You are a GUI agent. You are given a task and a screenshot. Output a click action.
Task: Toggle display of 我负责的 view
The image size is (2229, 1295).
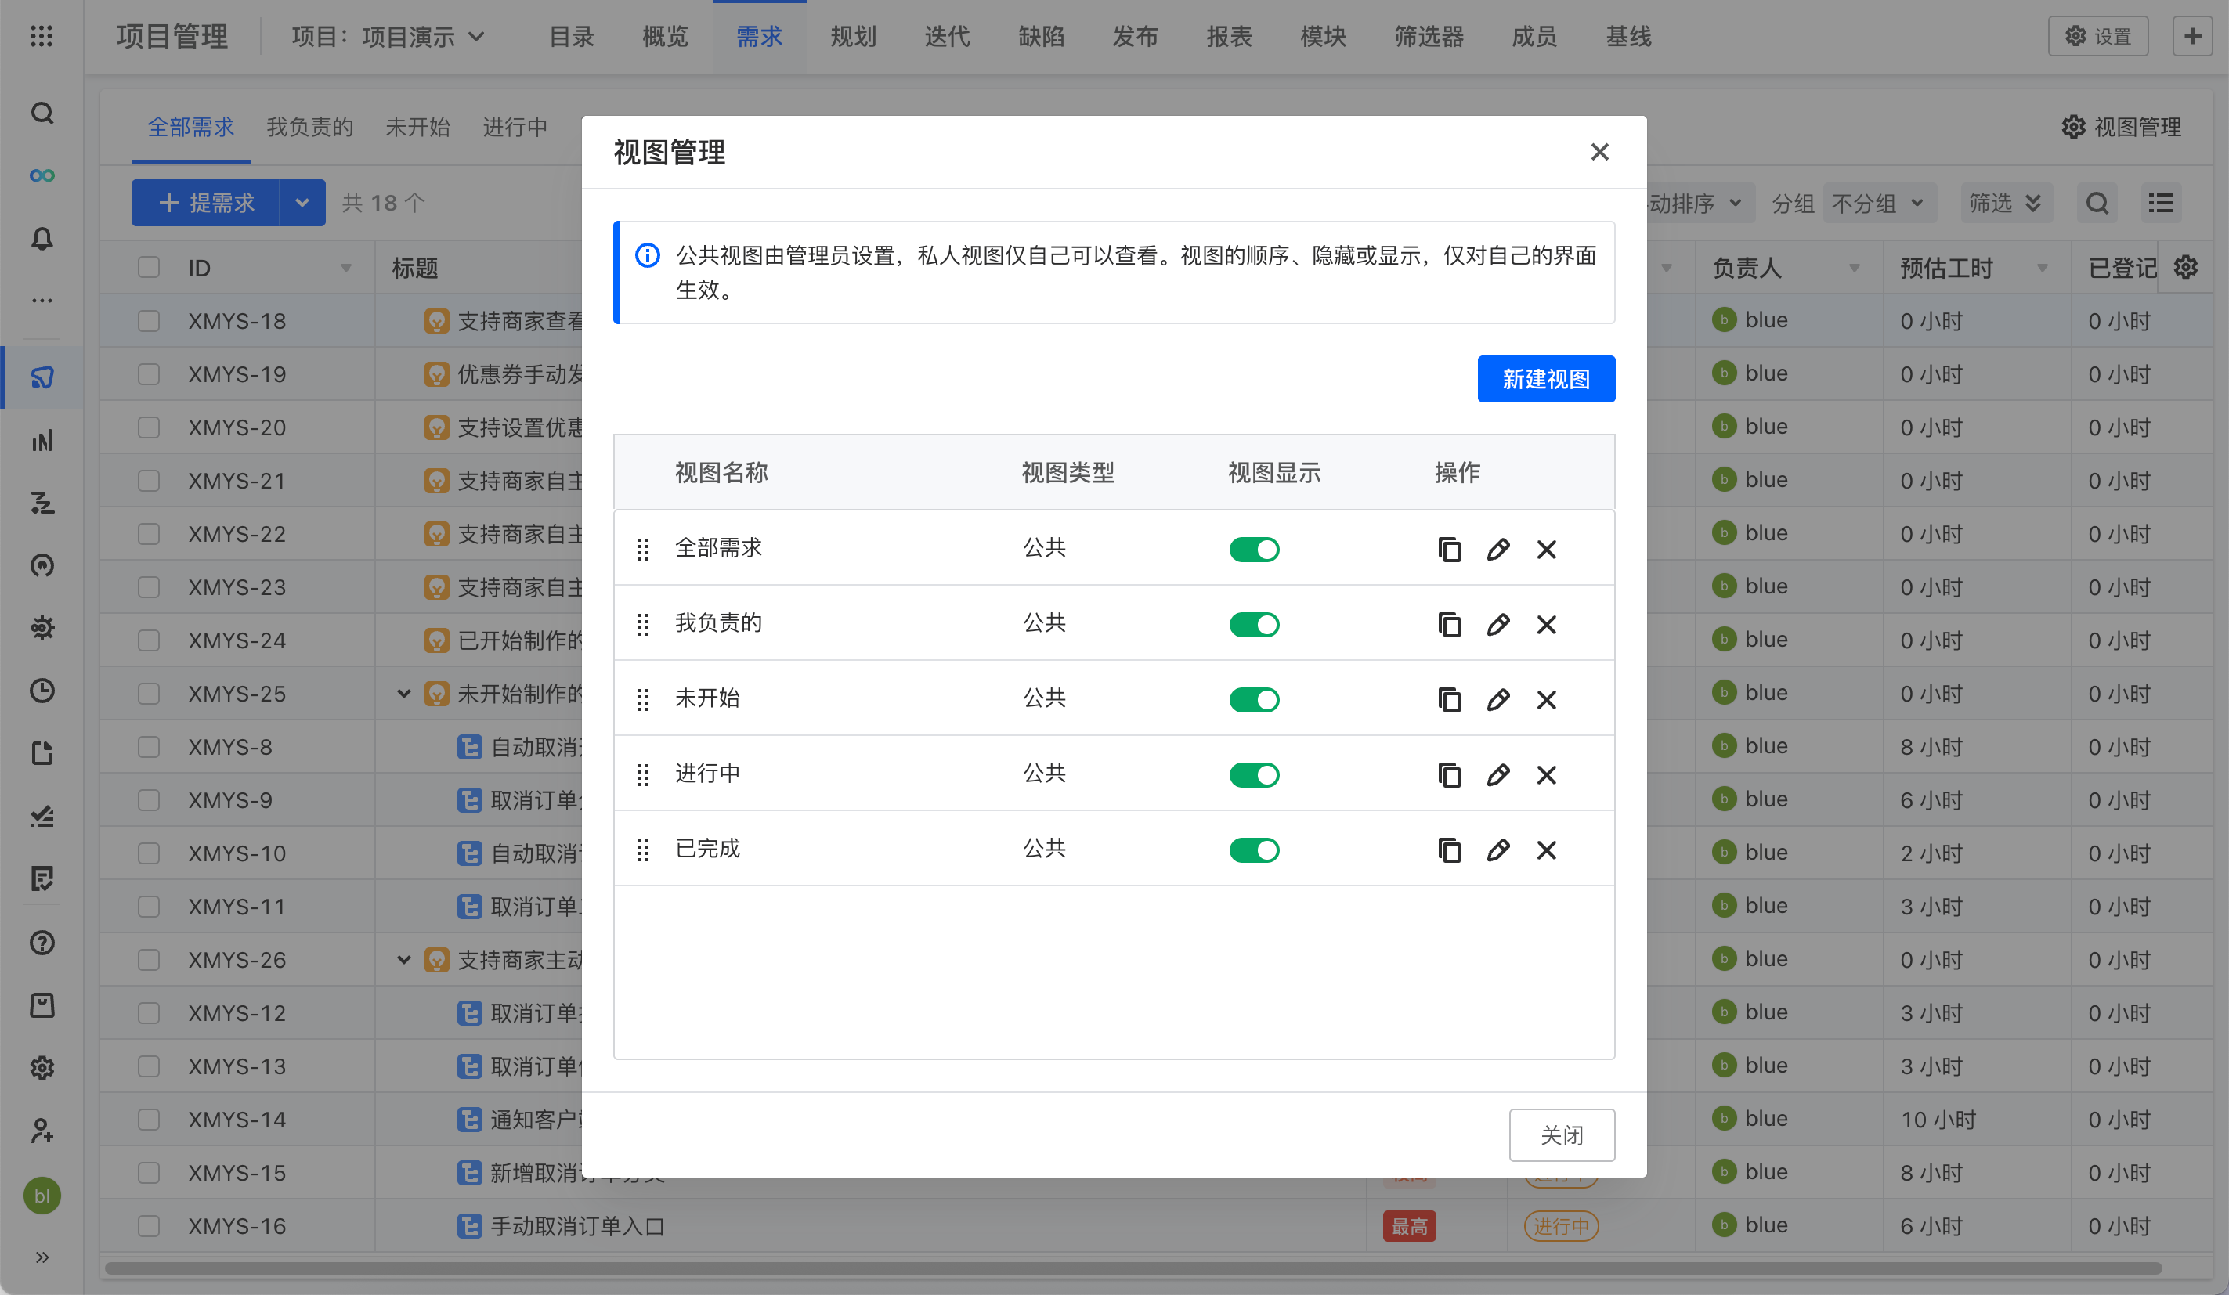1254,624
